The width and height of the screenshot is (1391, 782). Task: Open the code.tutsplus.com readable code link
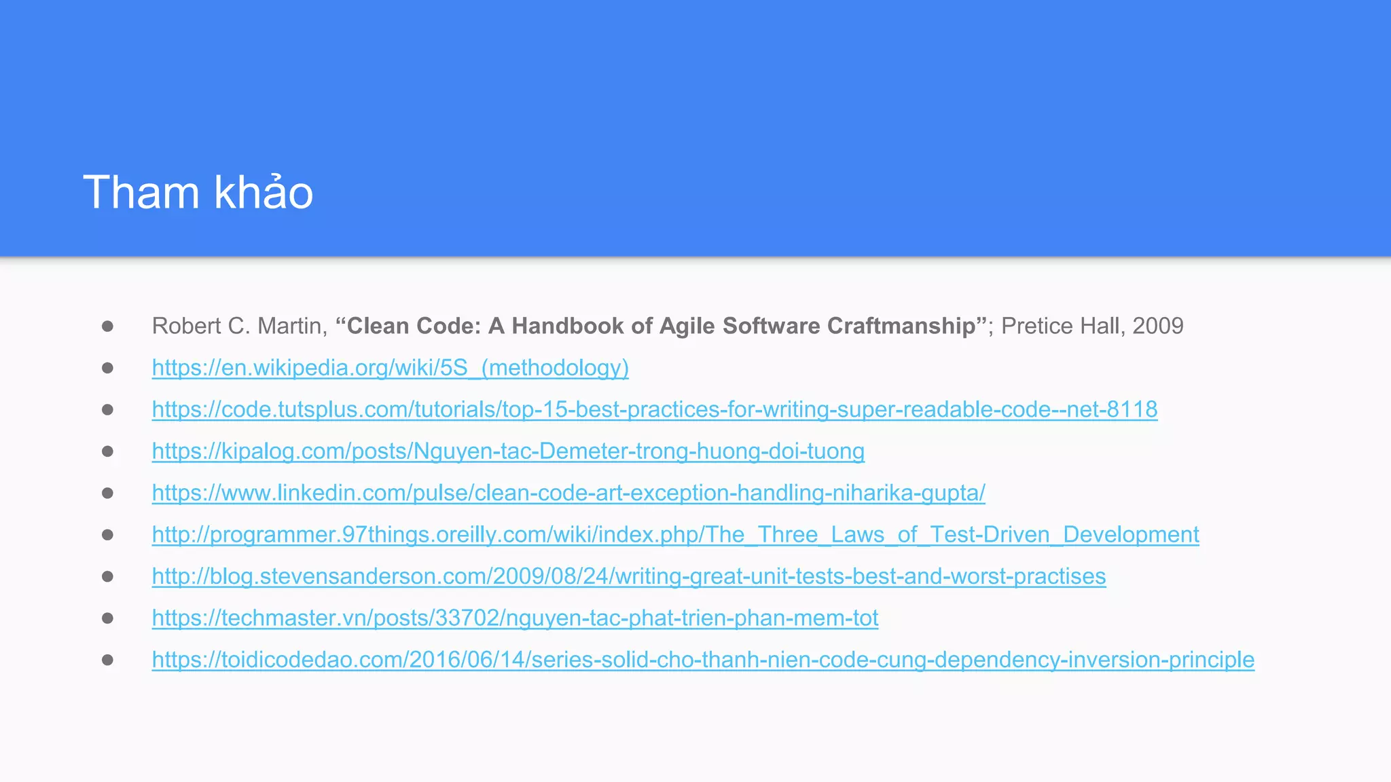[655, 409]
